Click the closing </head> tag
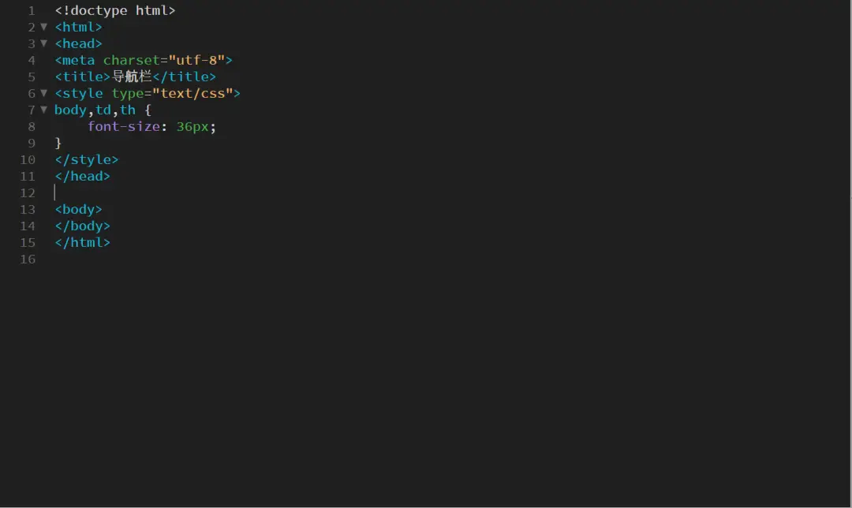The image size is (852, 508). point(83,176)
